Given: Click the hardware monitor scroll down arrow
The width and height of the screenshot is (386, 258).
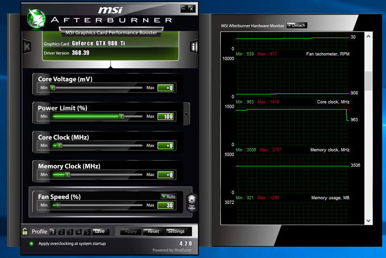Looking at the screenshot, I should click(x=368, y=221).
